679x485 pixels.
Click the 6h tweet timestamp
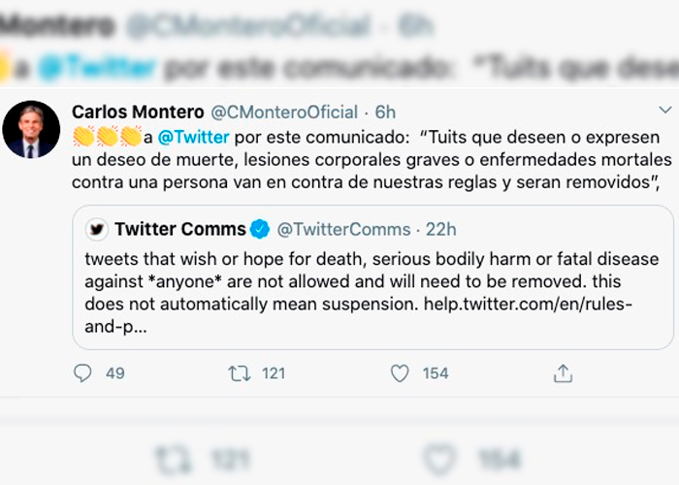[385, 112]
